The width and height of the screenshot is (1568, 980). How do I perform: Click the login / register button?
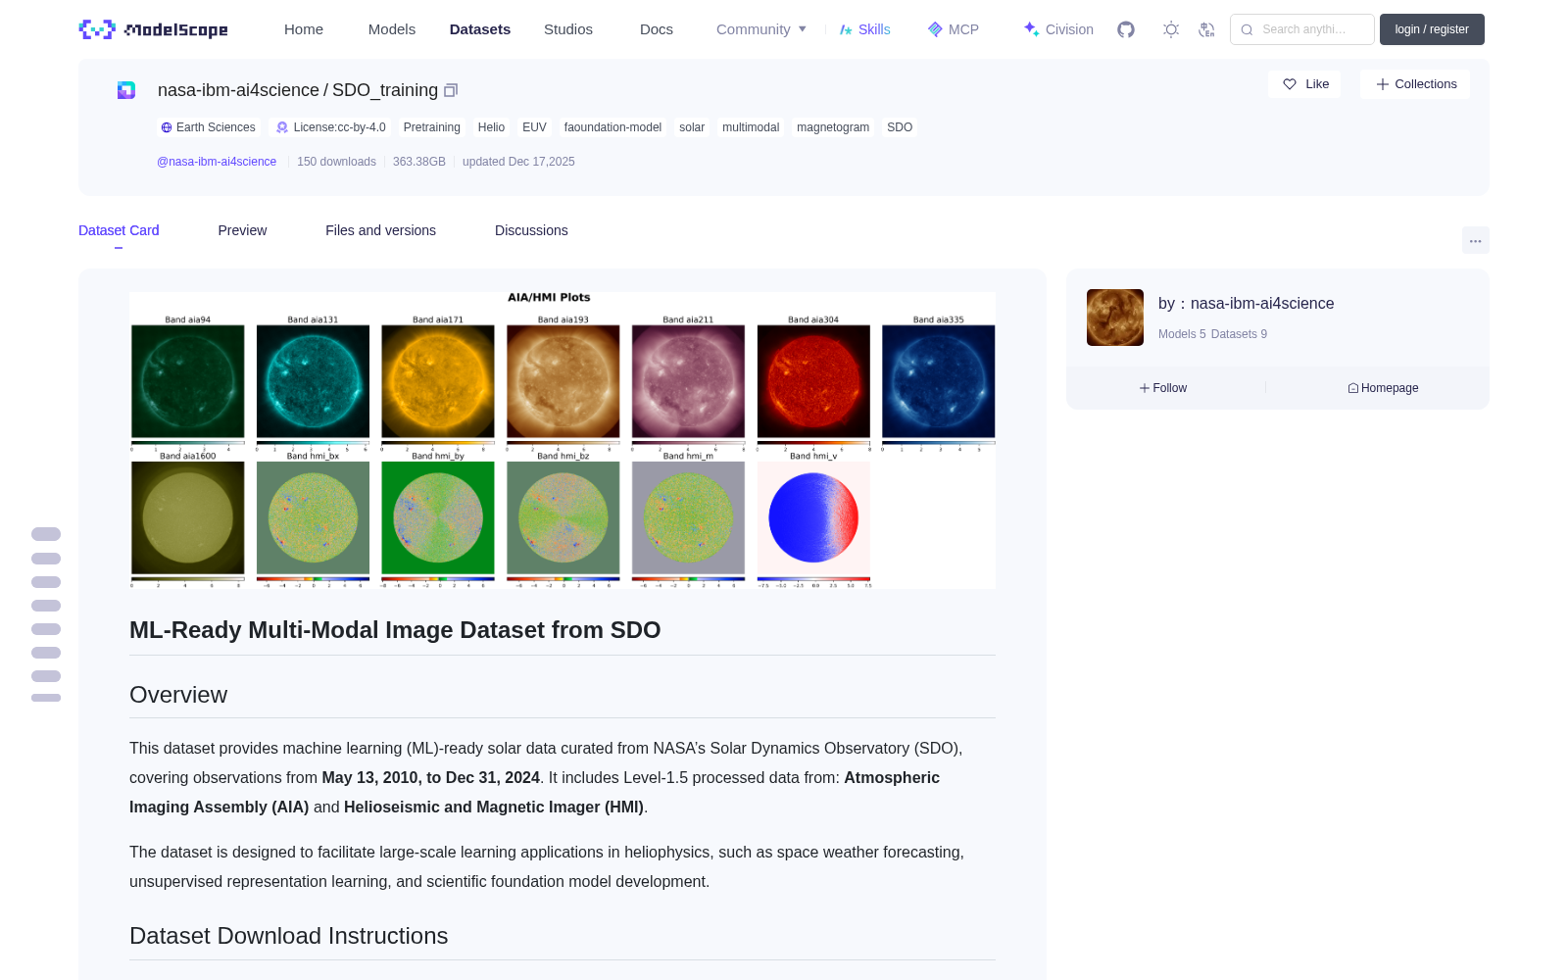tap(1432, 29)
